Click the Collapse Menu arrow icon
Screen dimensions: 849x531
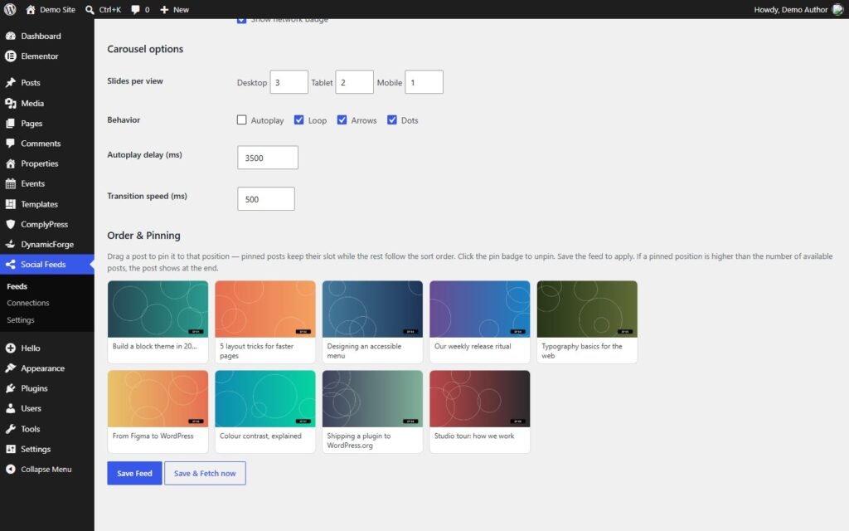pos(10,470)
